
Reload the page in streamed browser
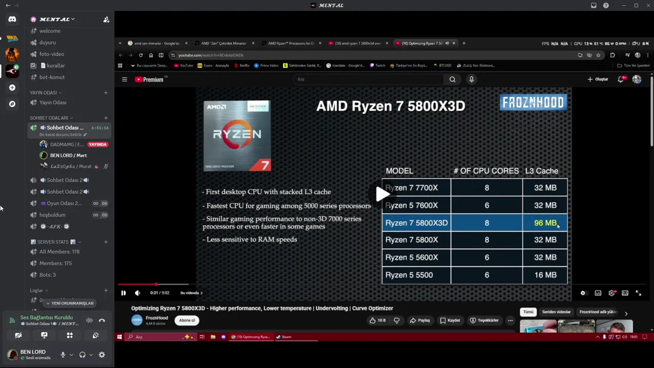point(141,55)
